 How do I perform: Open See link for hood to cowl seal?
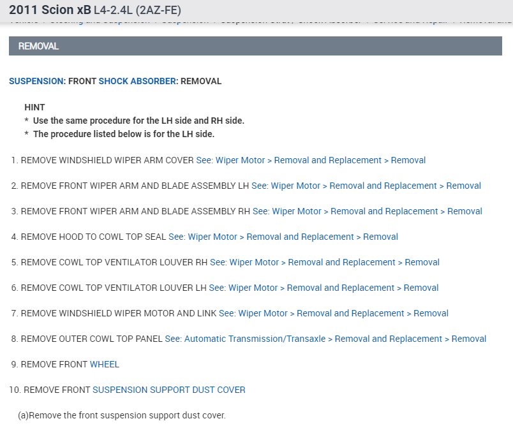(x=283, y=237)
